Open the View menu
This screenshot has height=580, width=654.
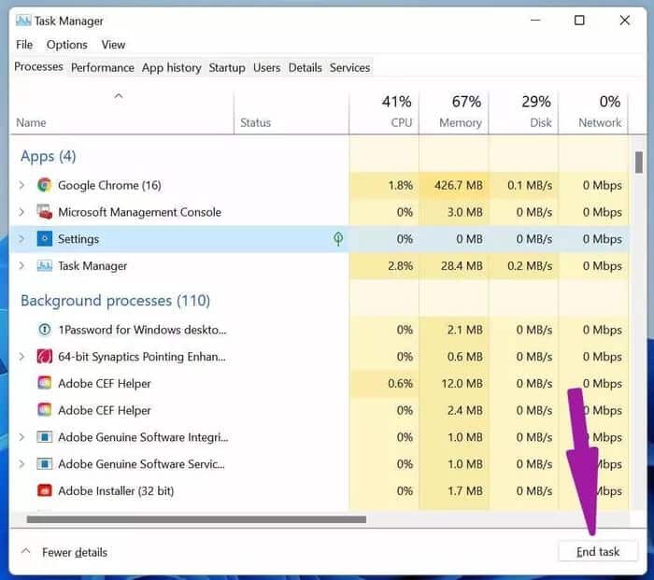[113, 45]
